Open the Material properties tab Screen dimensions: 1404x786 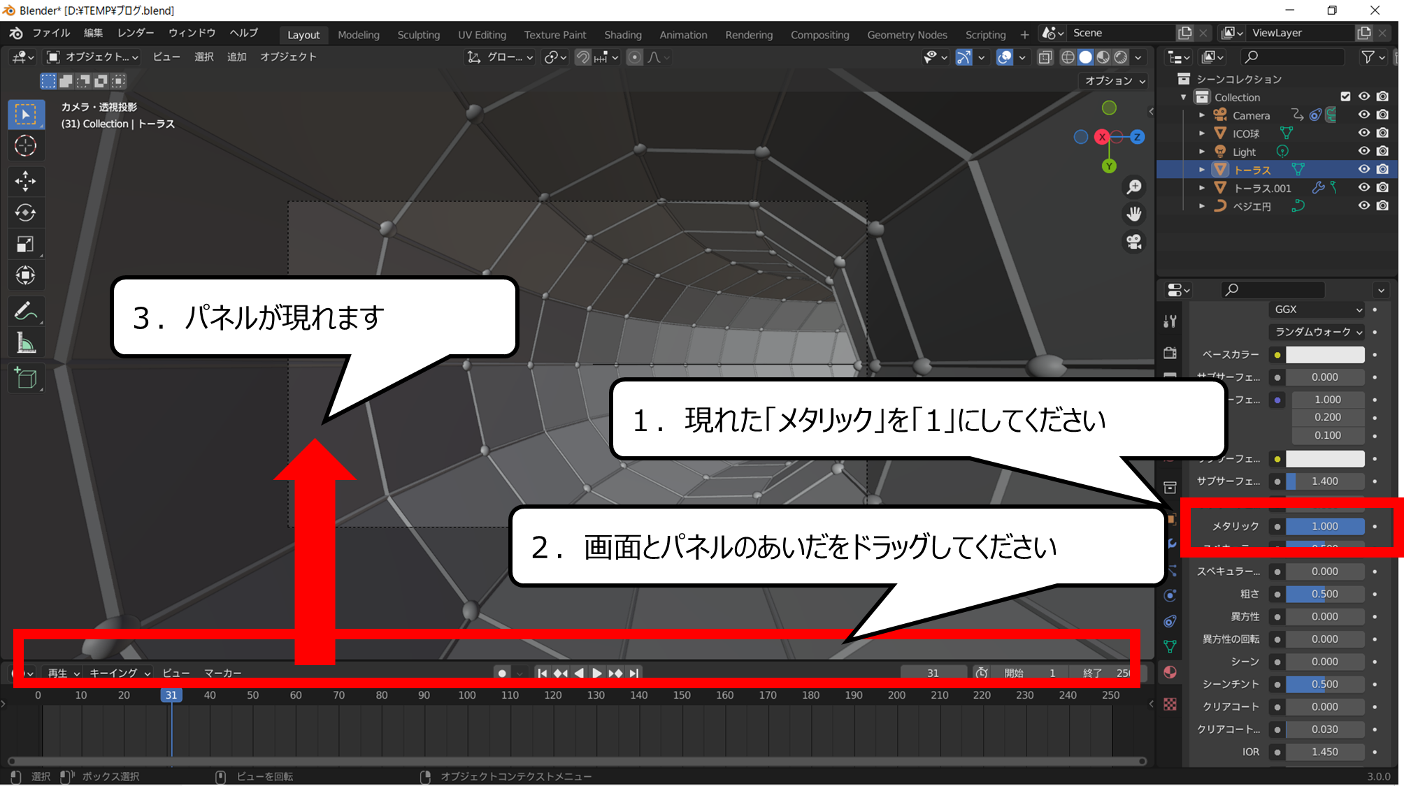click(1170, 672)
